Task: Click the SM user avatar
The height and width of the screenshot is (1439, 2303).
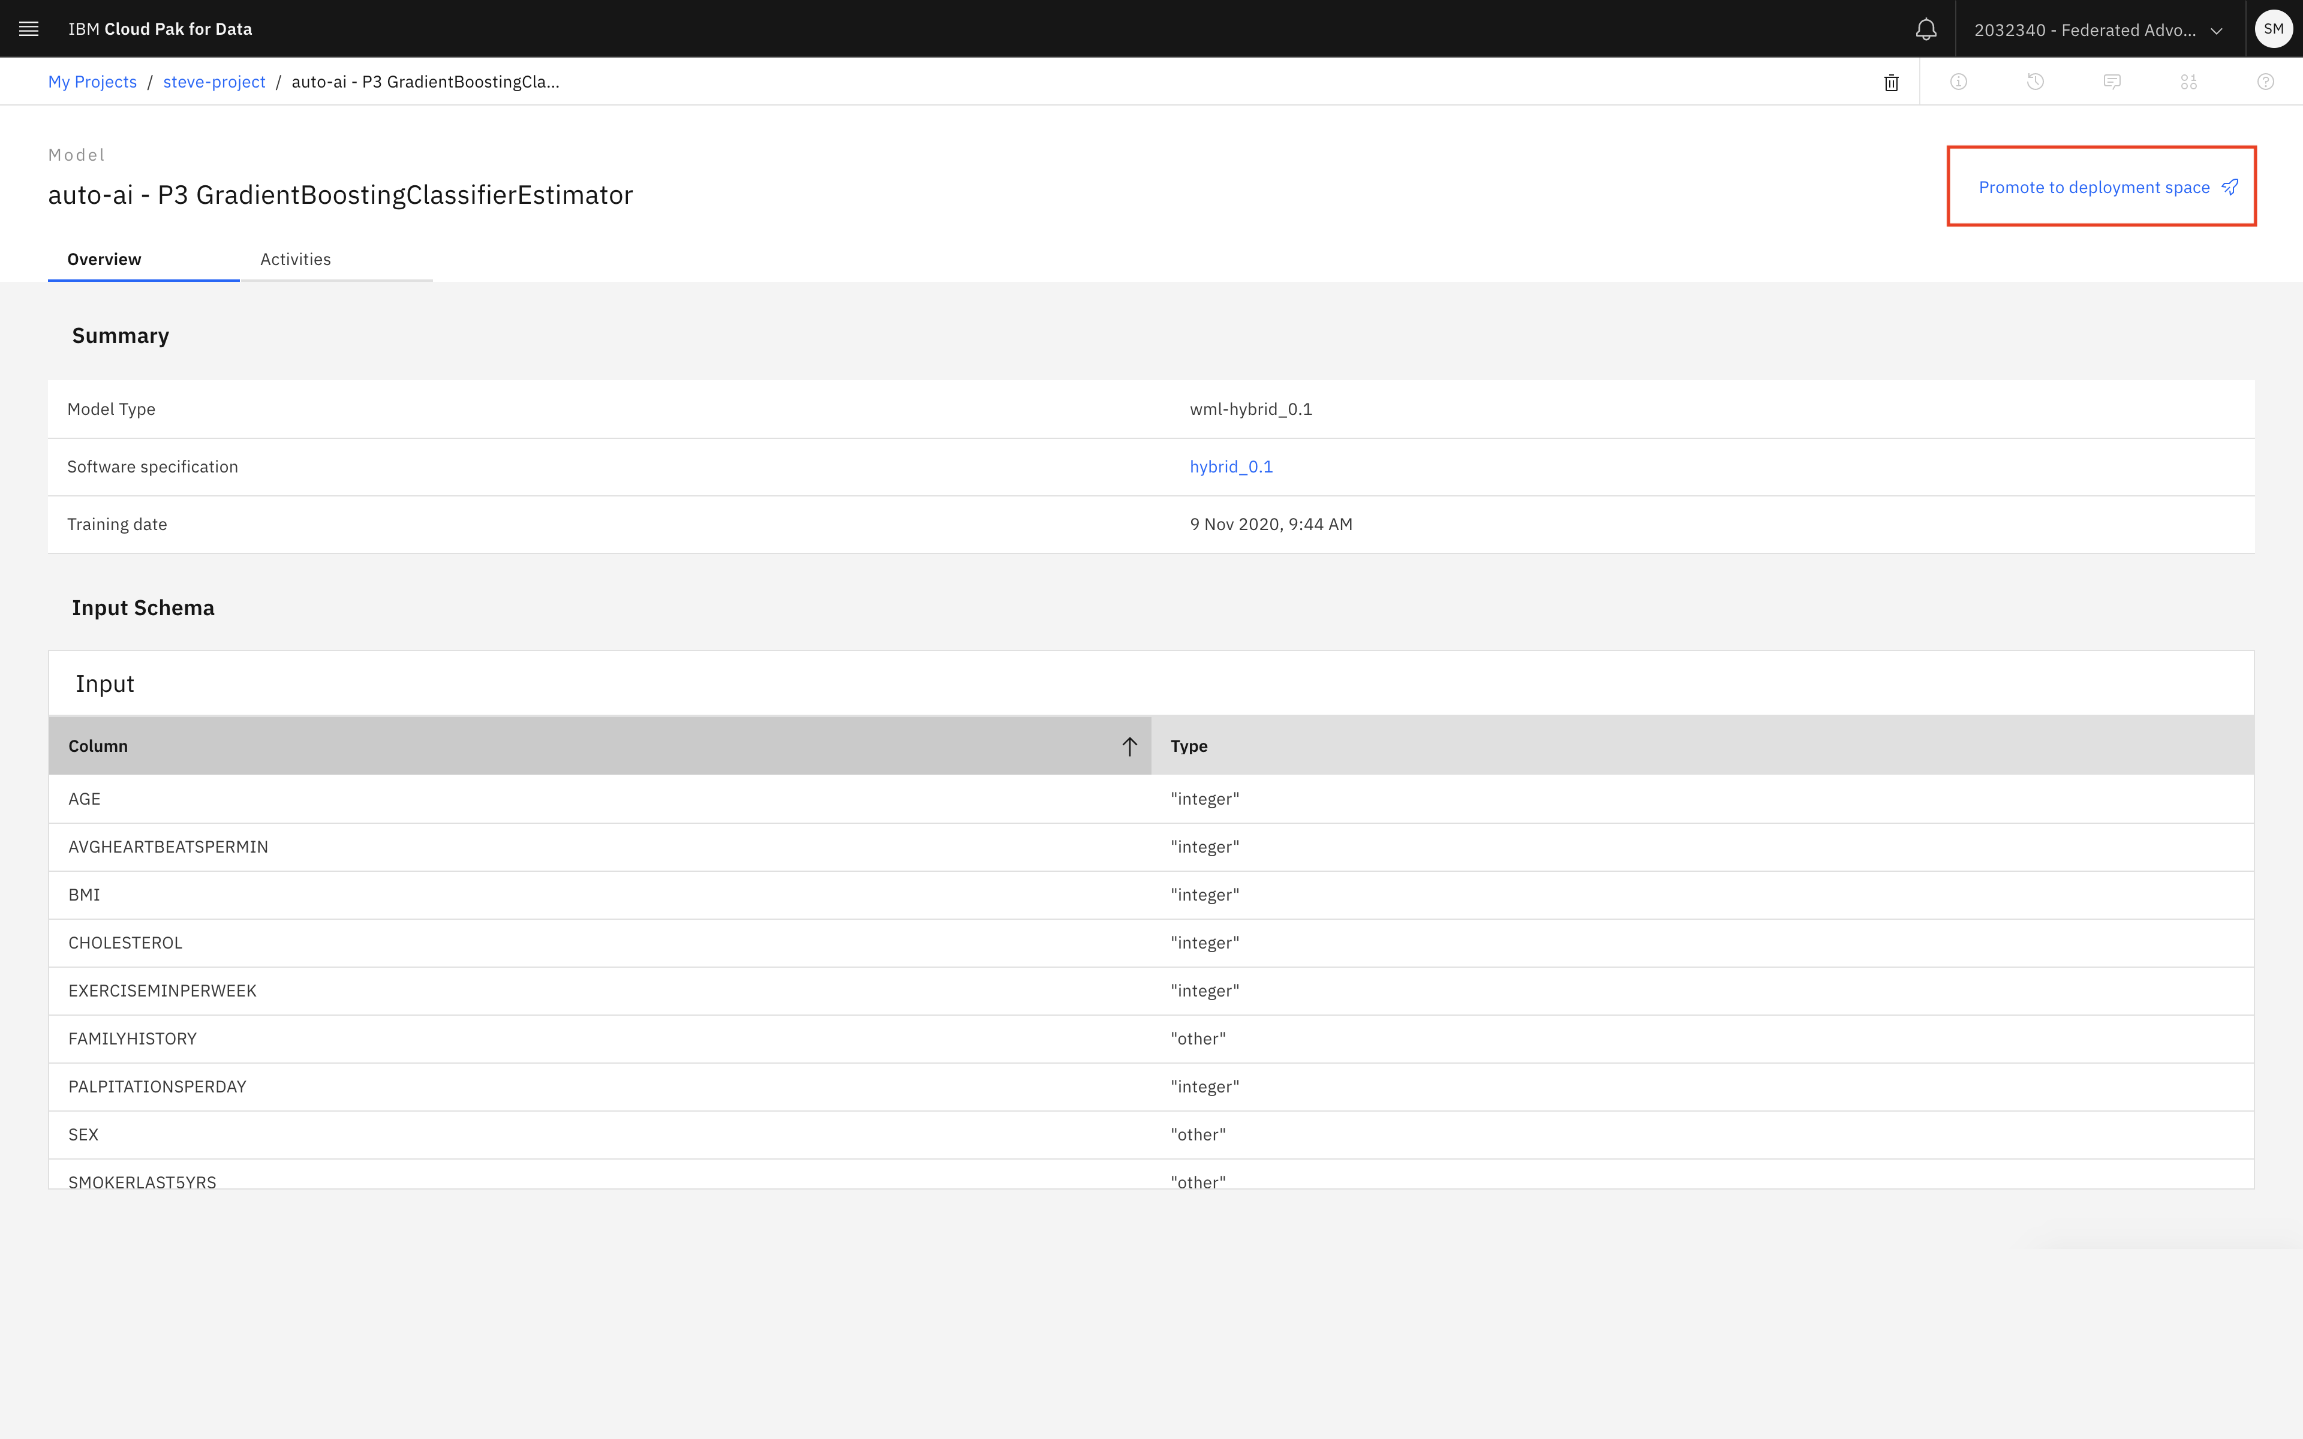Action: [x=2274, y=29]
